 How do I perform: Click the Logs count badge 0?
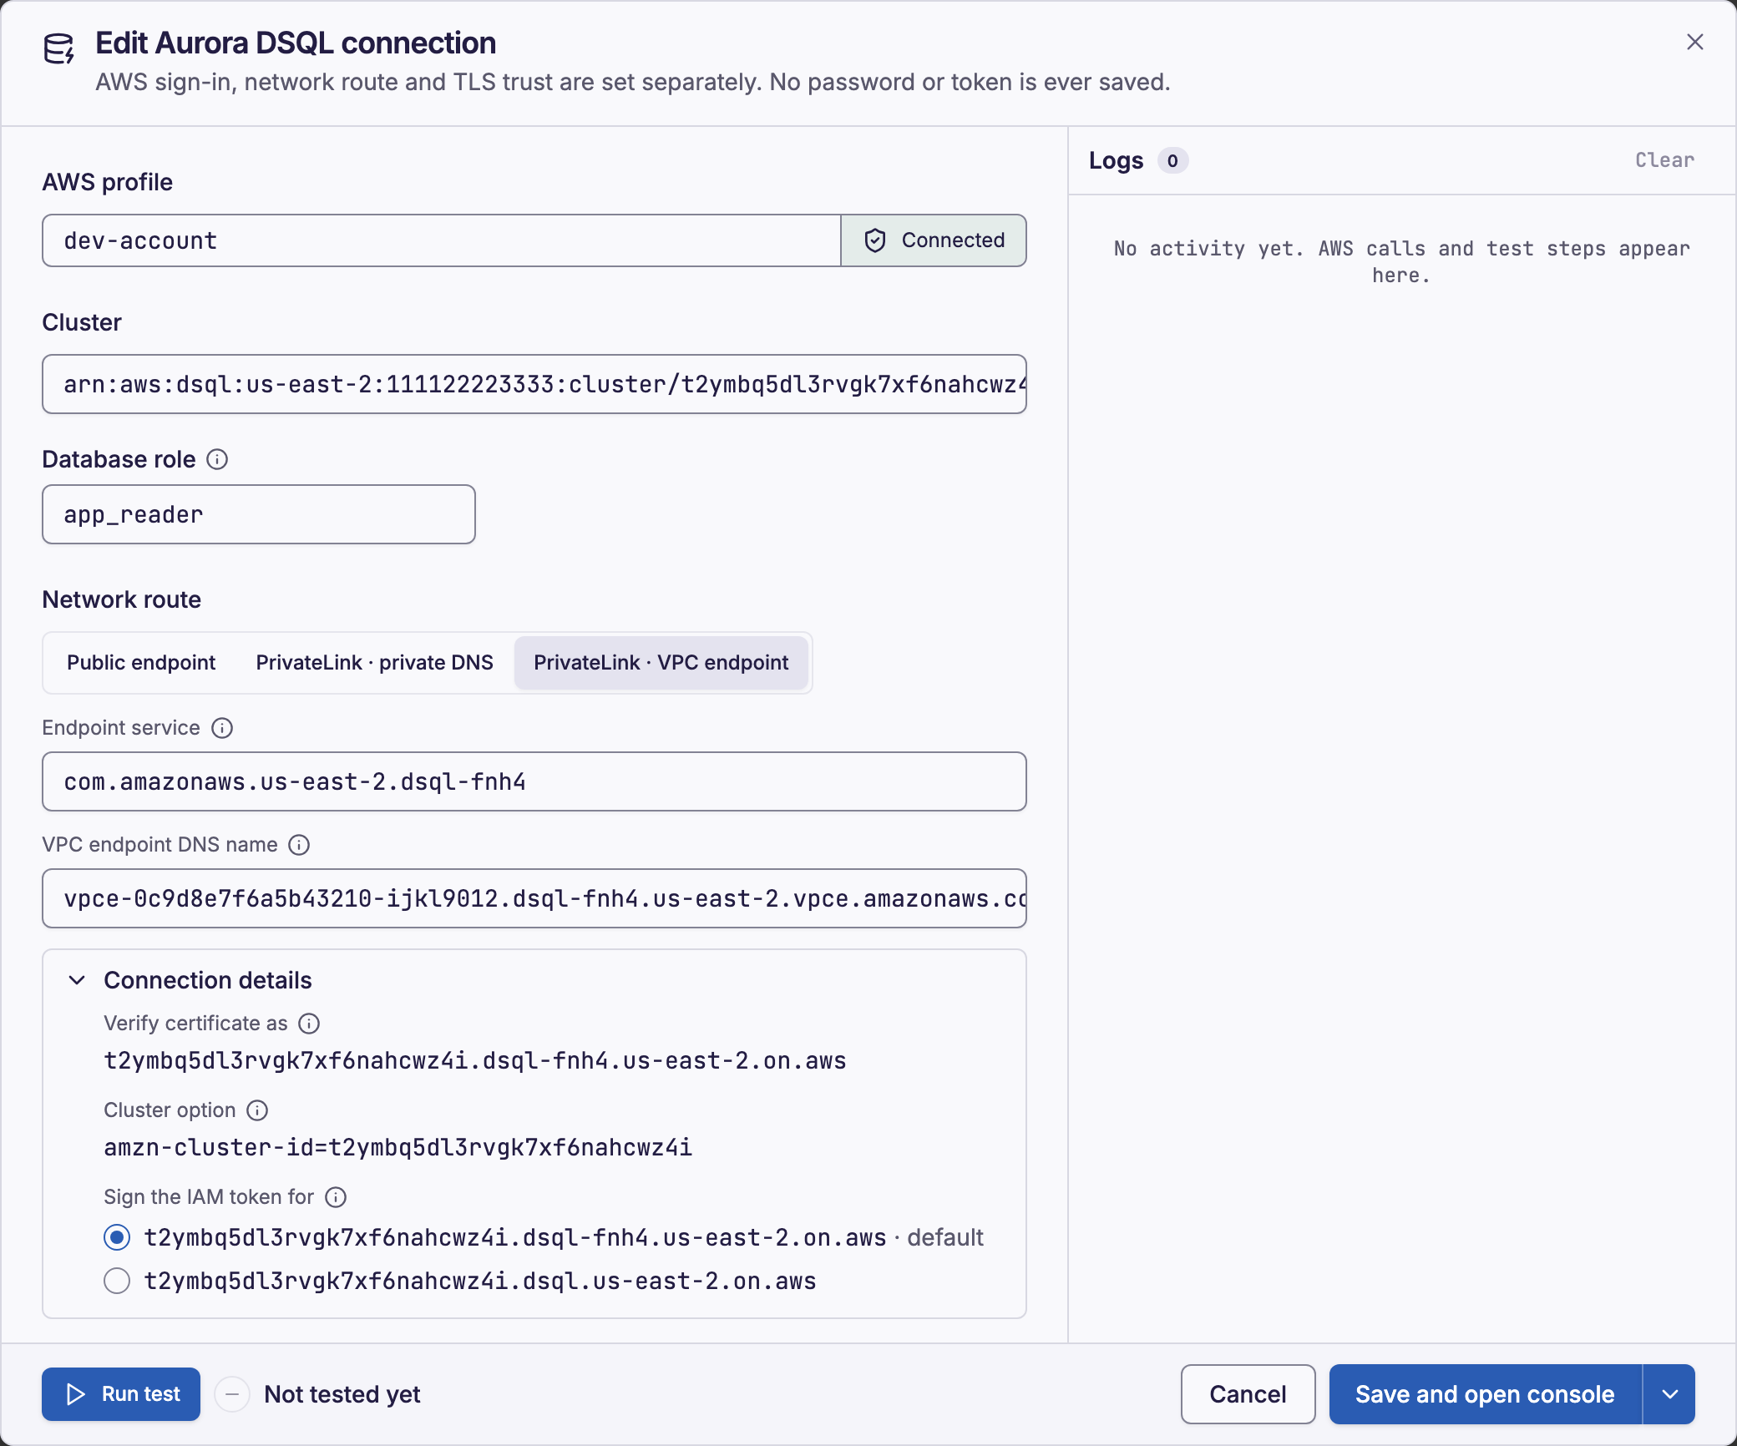tap(1172, 160)
